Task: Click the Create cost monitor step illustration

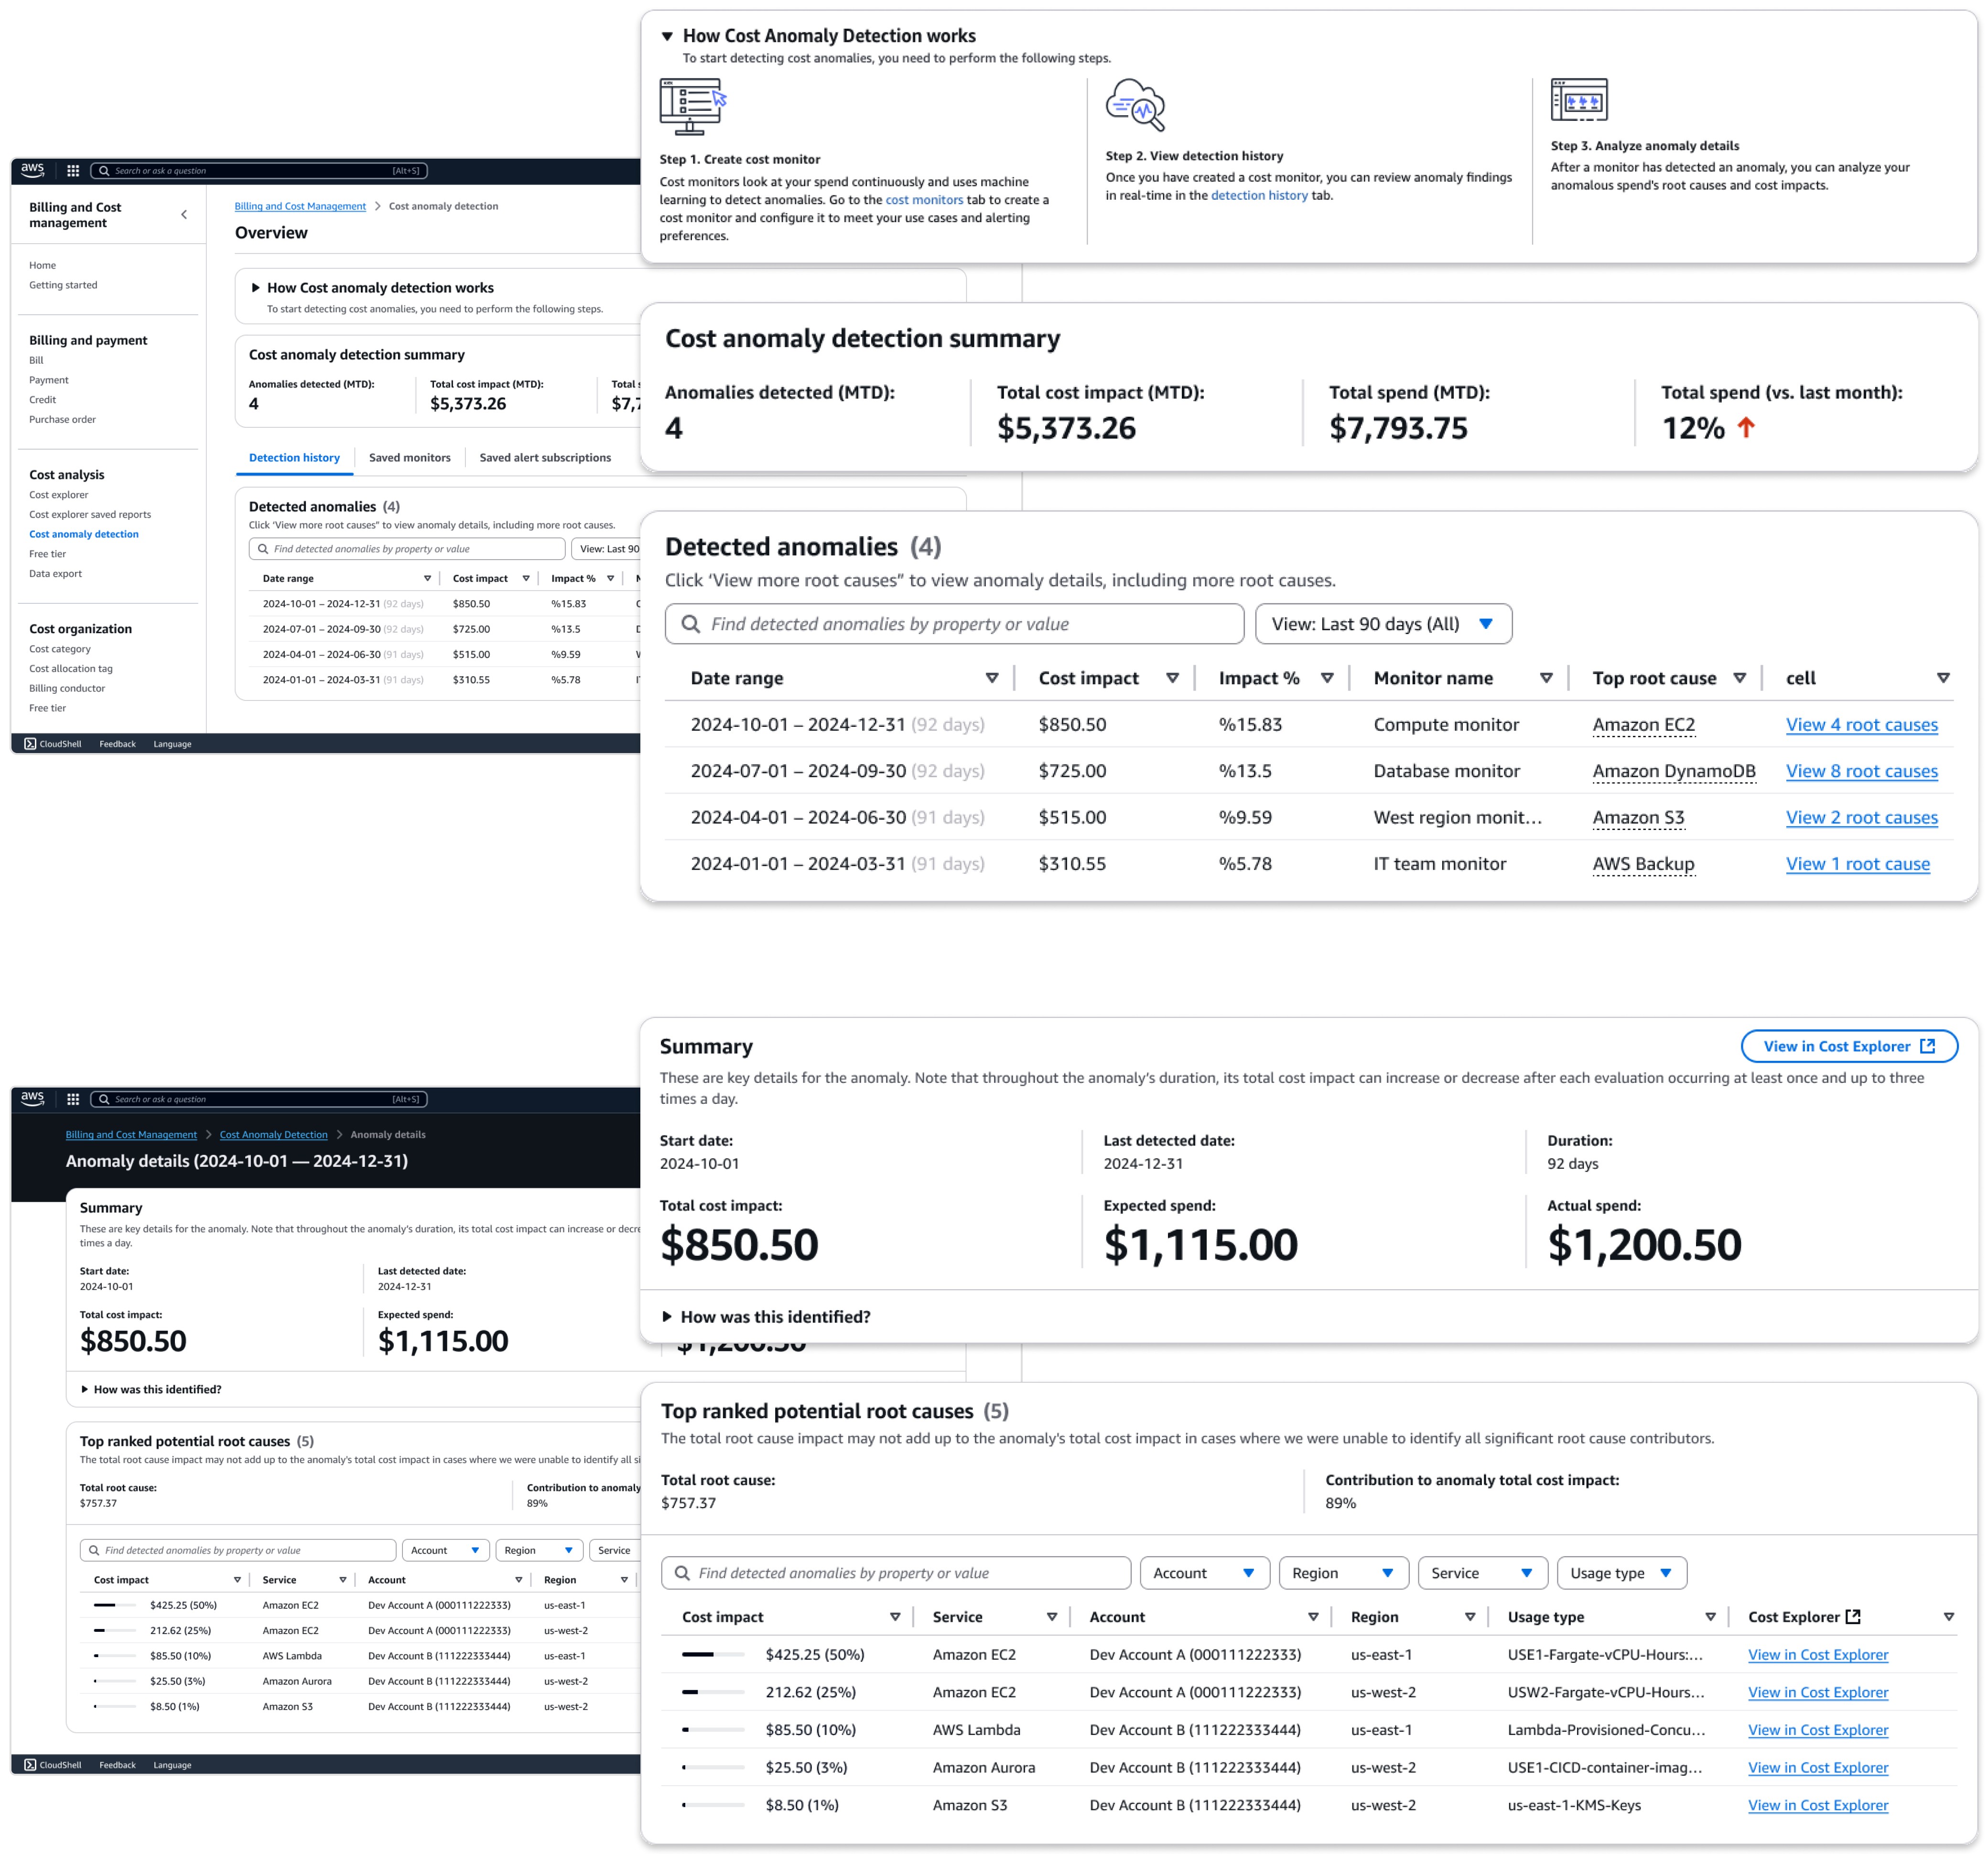Action: click(692, 106)
